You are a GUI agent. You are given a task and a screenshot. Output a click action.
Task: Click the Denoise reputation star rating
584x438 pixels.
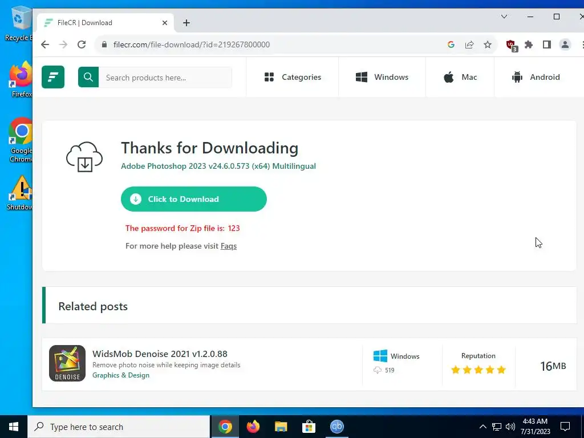[478, 370]
